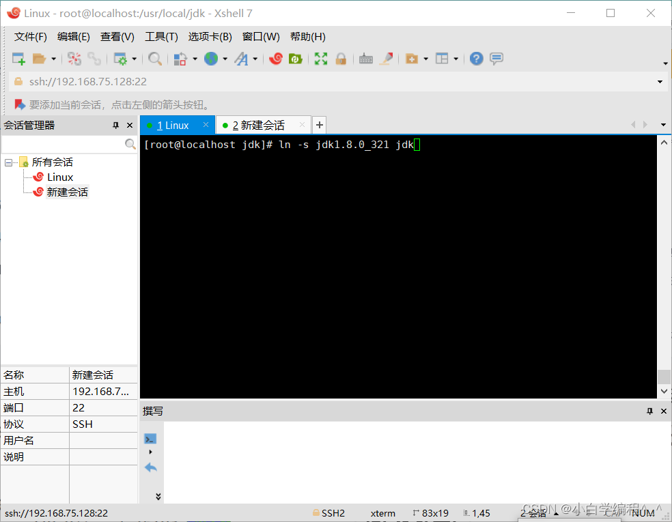Click the SSH2 status bar entry
Viewport: 672px width, 522px height.
coord(328,513)
